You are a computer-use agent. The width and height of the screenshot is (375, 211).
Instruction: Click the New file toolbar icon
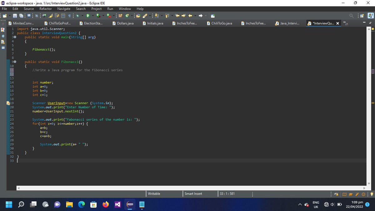(5, 16)
